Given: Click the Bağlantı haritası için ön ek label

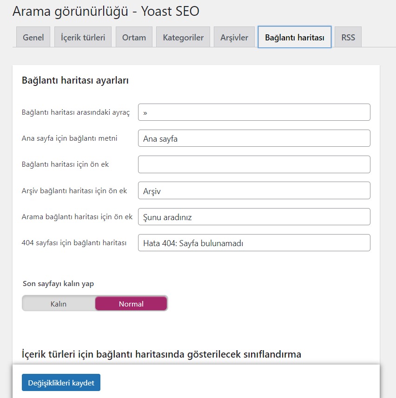Looking at the screenshot, I should point(65,164).
